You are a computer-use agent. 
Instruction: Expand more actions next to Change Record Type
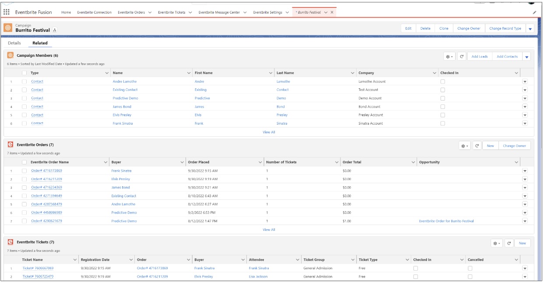pos(530,28)
